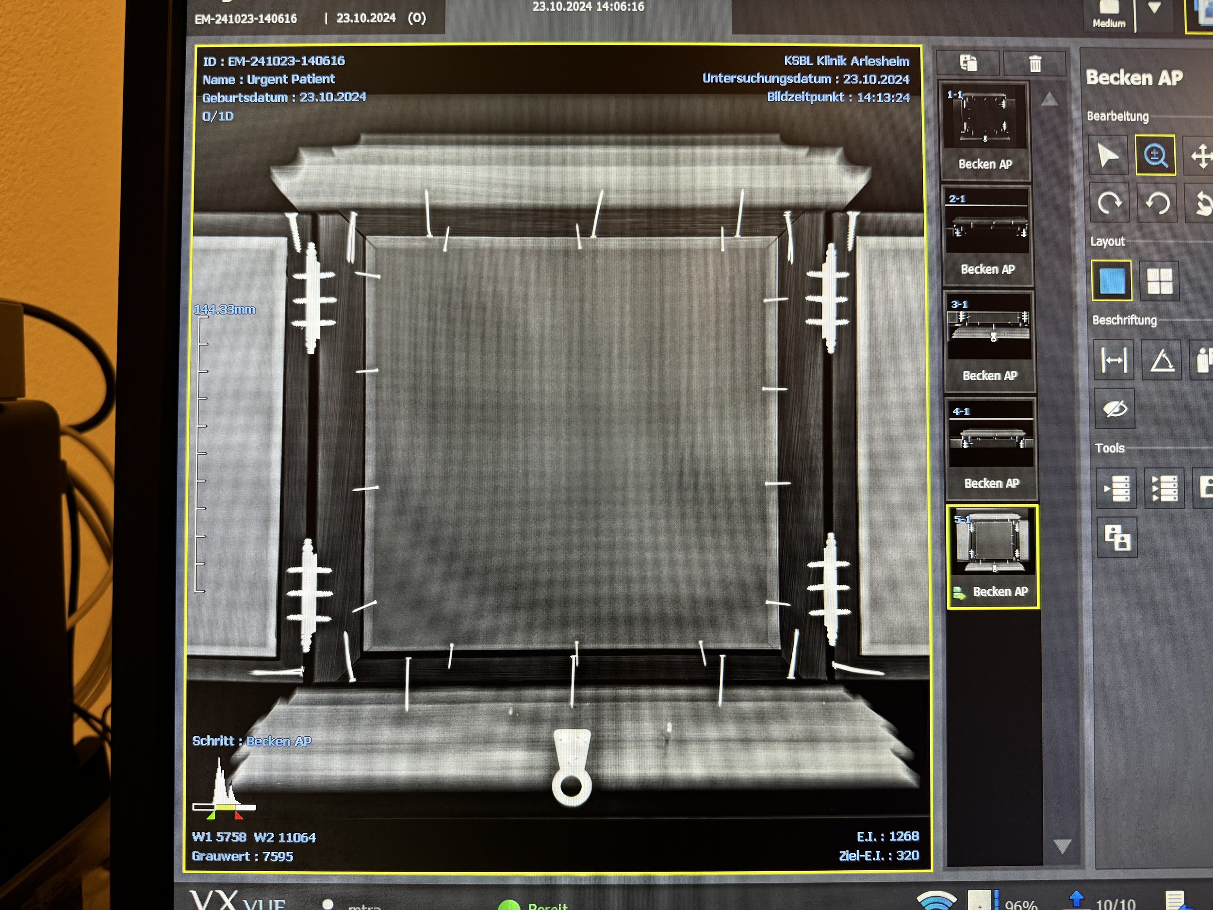Viewport: 1213px width, 910px height.
Task: Click the ID EM-241023-140616 overlay text
Action: tap(274, 61)
